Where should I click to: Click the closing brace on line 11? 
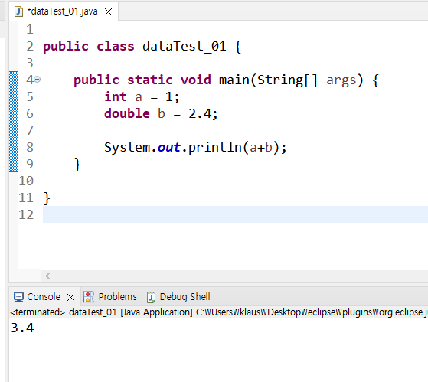[x=47, y=198]
